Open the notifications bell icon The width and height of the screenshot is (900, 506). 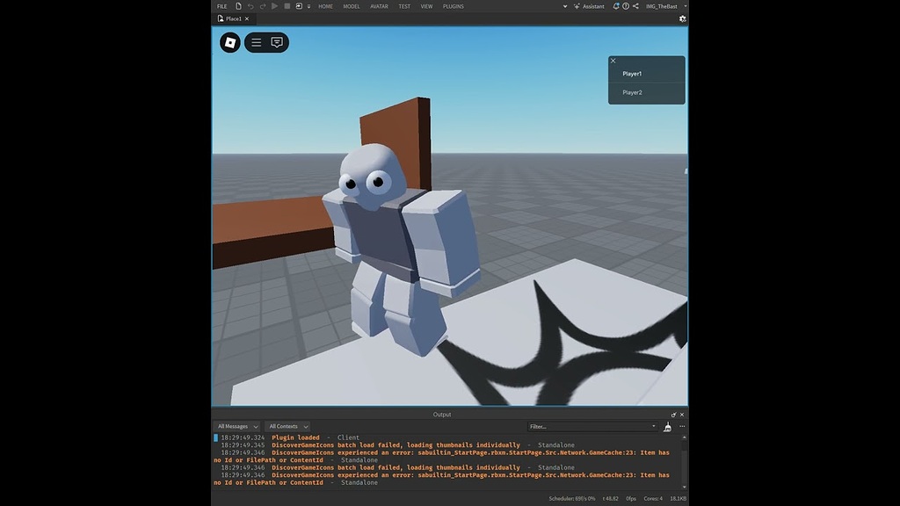point(616,6)
